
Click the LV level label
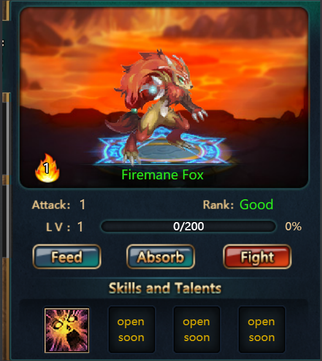58,227
